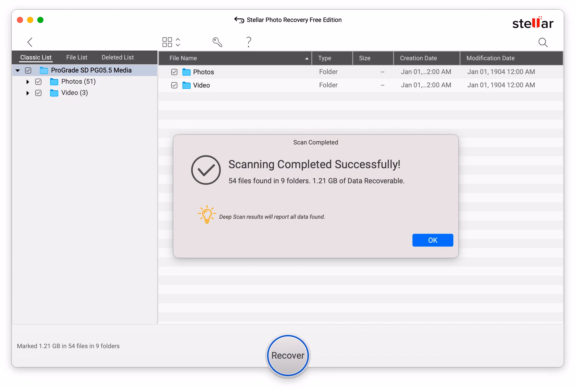Click the Photos (51) folder icon in tree
Viewport: 576px width, 389px height.
(54, 82)
